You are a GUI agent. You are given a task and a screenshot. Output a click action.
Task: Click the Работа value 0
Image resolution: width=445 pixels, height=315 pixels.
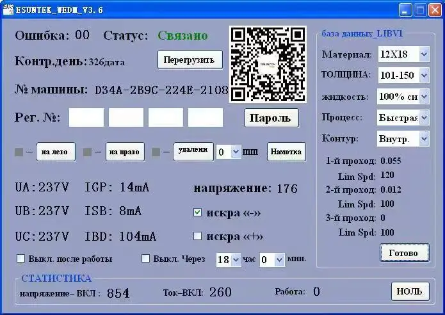click(x=316, y=291)
